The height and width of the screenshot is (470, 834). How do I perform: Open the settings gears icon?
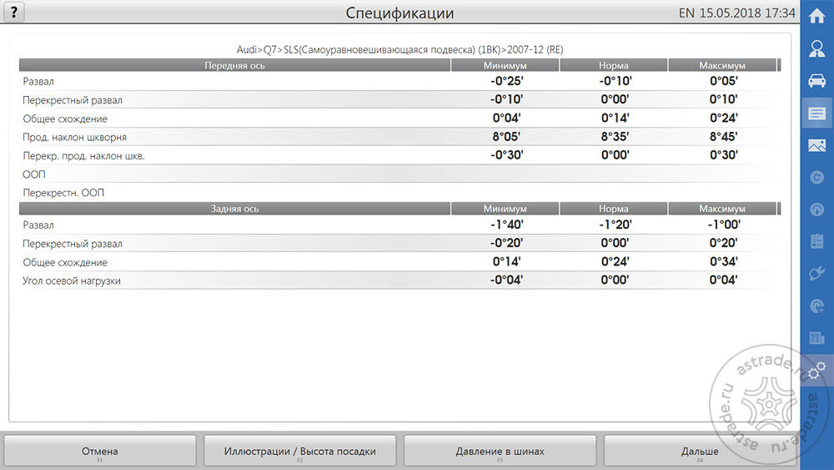click(x=817, y=371)
